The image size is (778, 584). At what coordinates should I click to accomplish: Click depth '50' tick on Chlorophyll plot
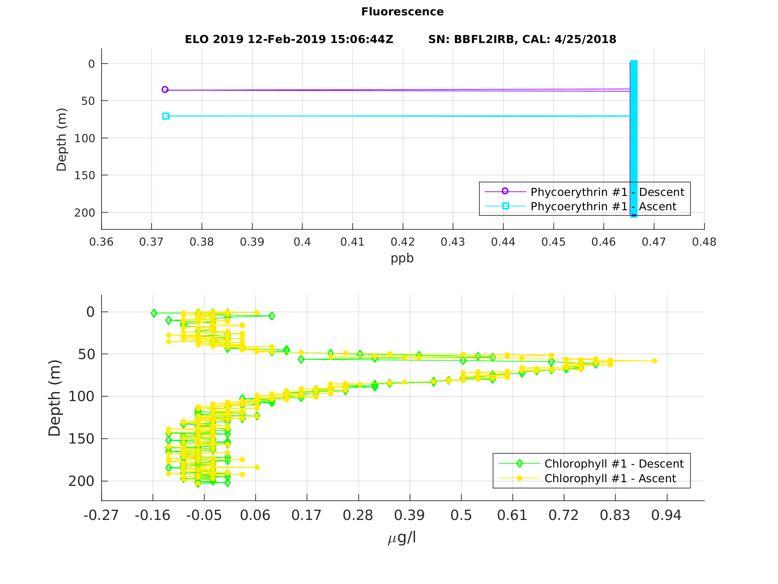(x=86, y=354)
